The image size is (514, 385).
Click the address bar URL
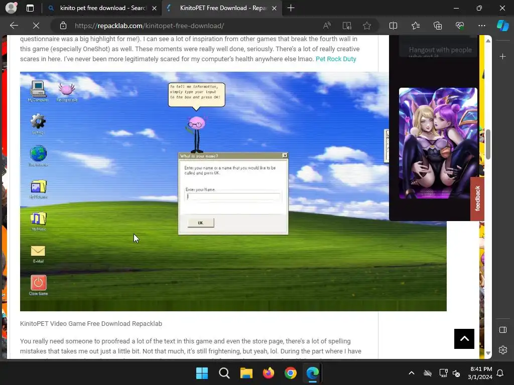(x=150, y=26)
